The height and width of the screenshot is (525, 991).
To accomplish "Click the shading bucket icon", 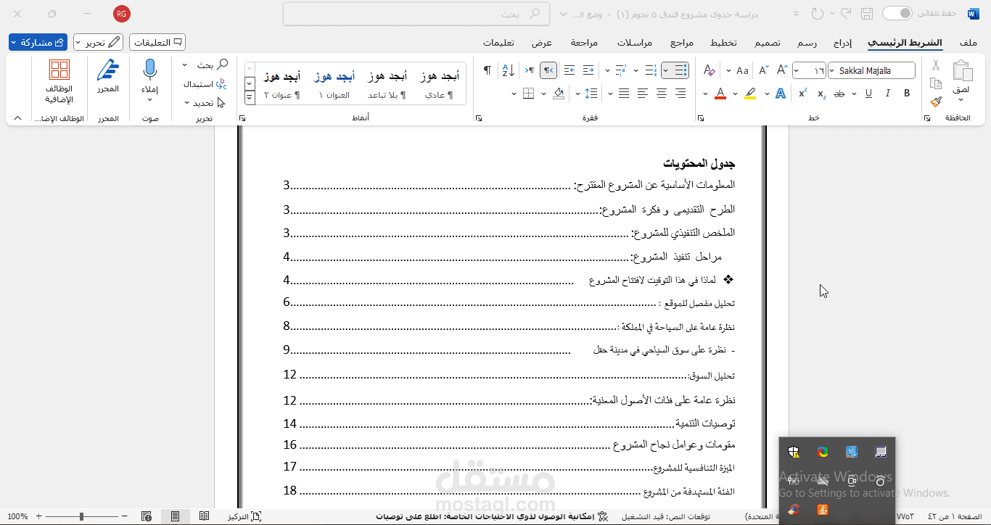I will click(x=558, y=93).
